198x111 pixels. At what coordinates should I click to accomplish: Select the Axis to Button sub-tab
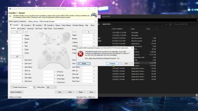[21, 29]
